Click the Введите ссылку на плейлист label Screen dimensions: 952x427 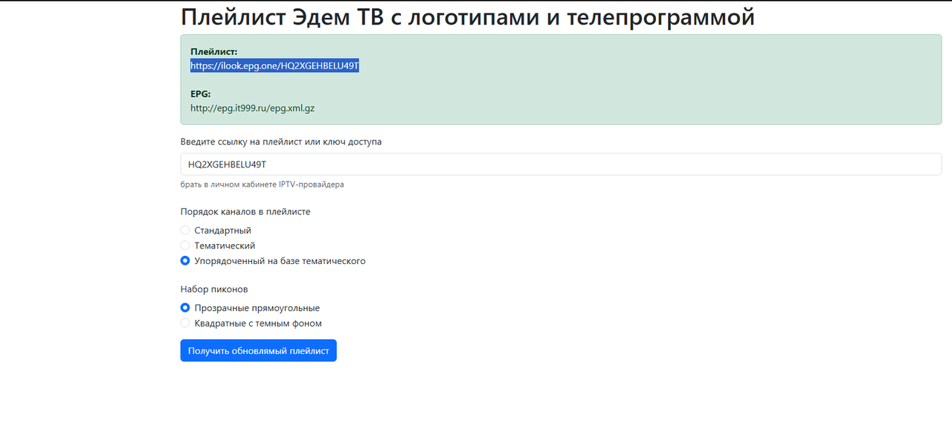coord(281,141)
